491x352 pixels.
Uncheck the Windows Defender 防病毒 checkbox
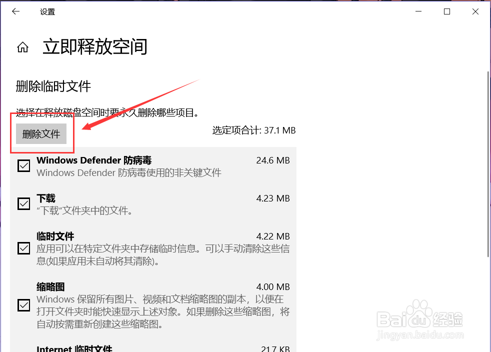pos(23,165)
